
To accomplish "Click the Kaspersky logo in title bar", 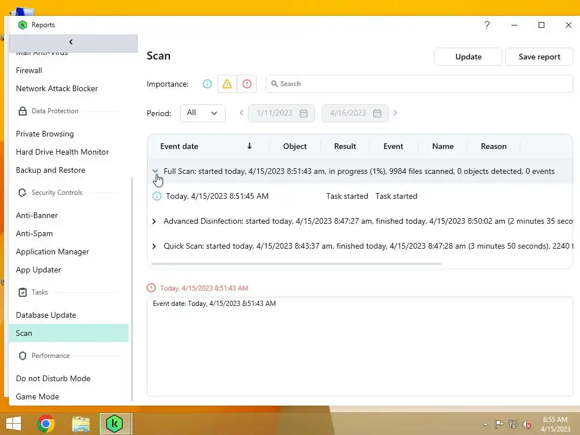I will [x=23, y=25].
